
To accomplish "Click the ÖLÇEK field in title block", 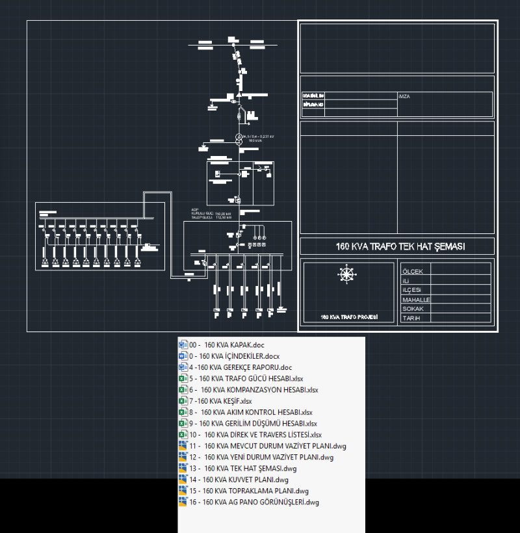I will pyautogui.click(x=413, y=271).
